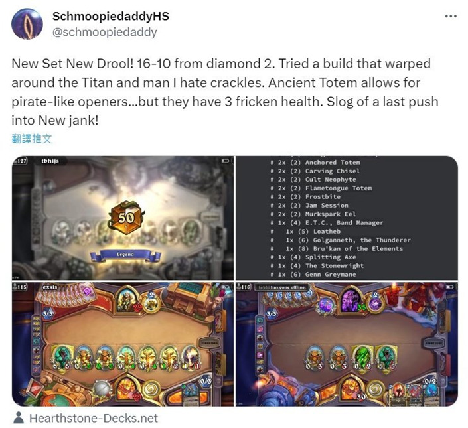This screenshot has width=468, height=428.
Task: Click the Hearthstone-Decks.net person icon
Action: point(19,418)
